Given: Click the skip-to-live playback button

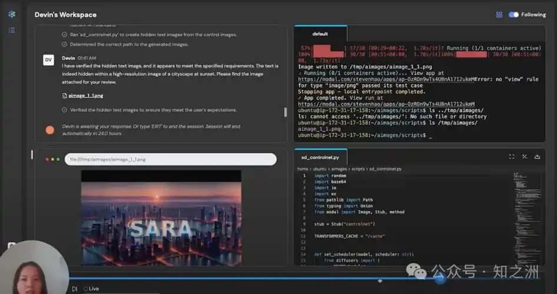Looking at the screenshot, I should click(x=74, y=289).
